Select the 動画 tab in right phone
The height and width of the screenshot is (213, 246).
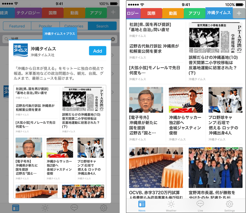pos(173,13)
